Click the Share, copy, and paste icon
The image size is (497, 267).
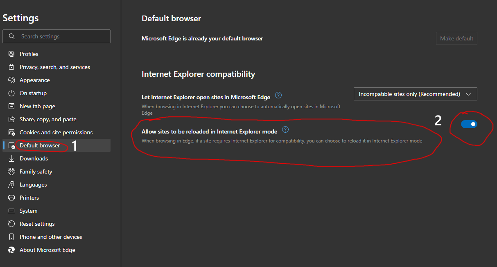point(11,119)
